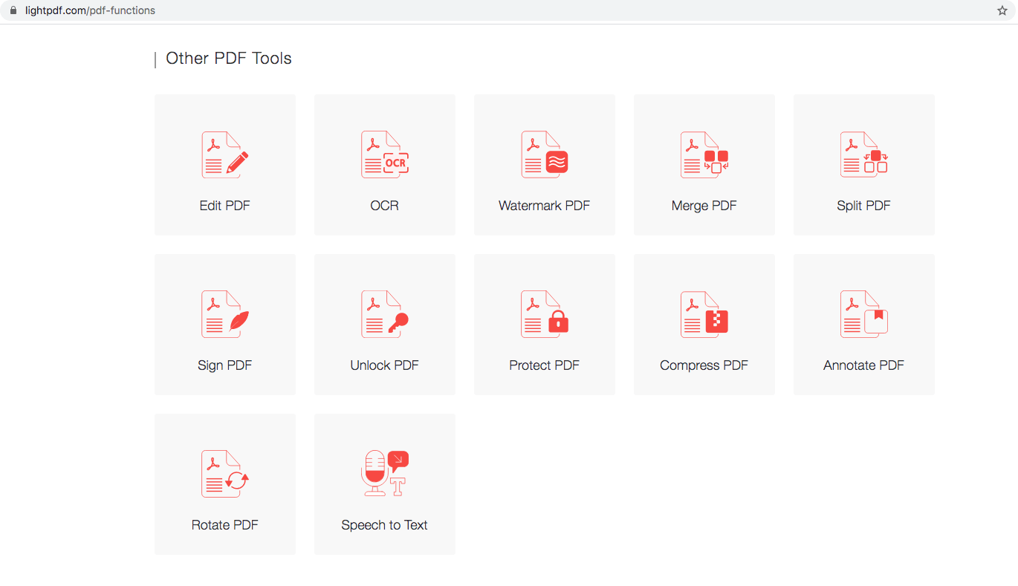Click the Compress PDF zip icon
The height and width of the screenshot is (586, 1018).
tap(704, 314)
